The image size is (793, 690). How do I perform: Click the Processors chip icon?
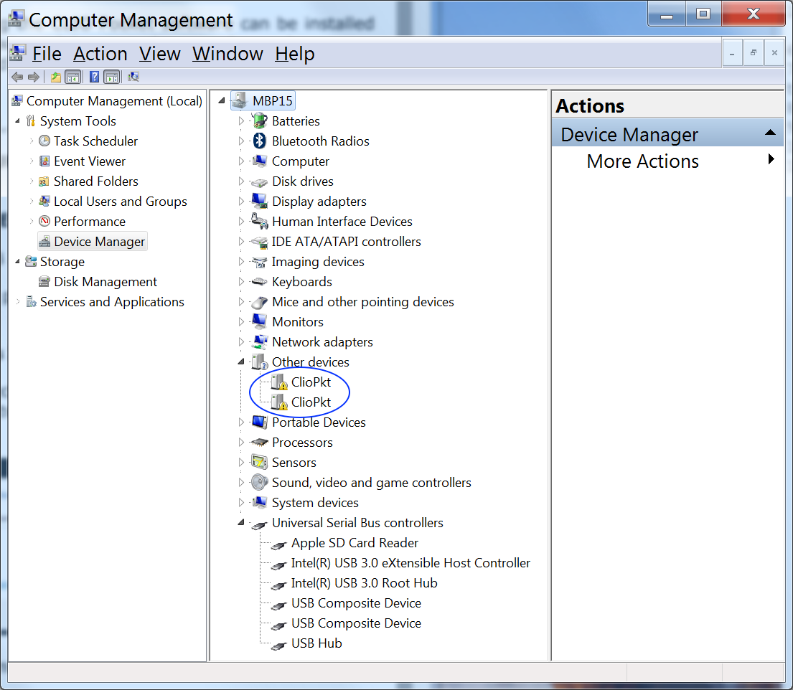(260, 443)
